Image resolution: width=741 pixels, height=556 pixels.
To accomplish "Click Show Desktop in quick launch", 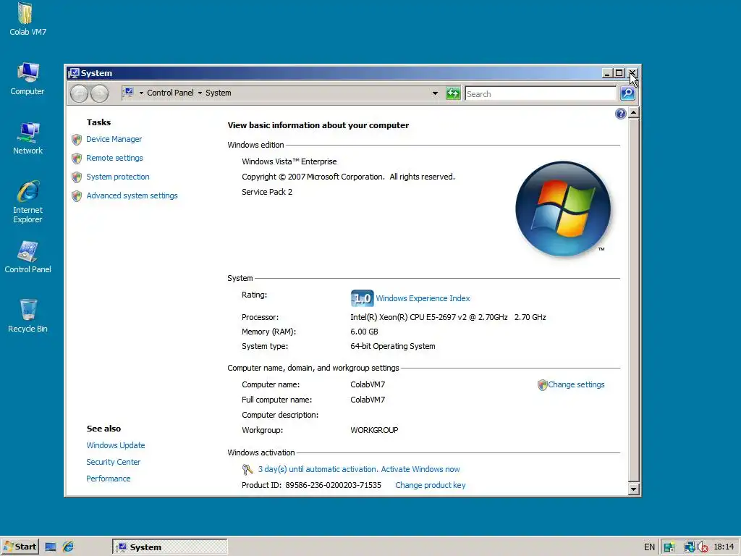I will click(x=51, y=547).
